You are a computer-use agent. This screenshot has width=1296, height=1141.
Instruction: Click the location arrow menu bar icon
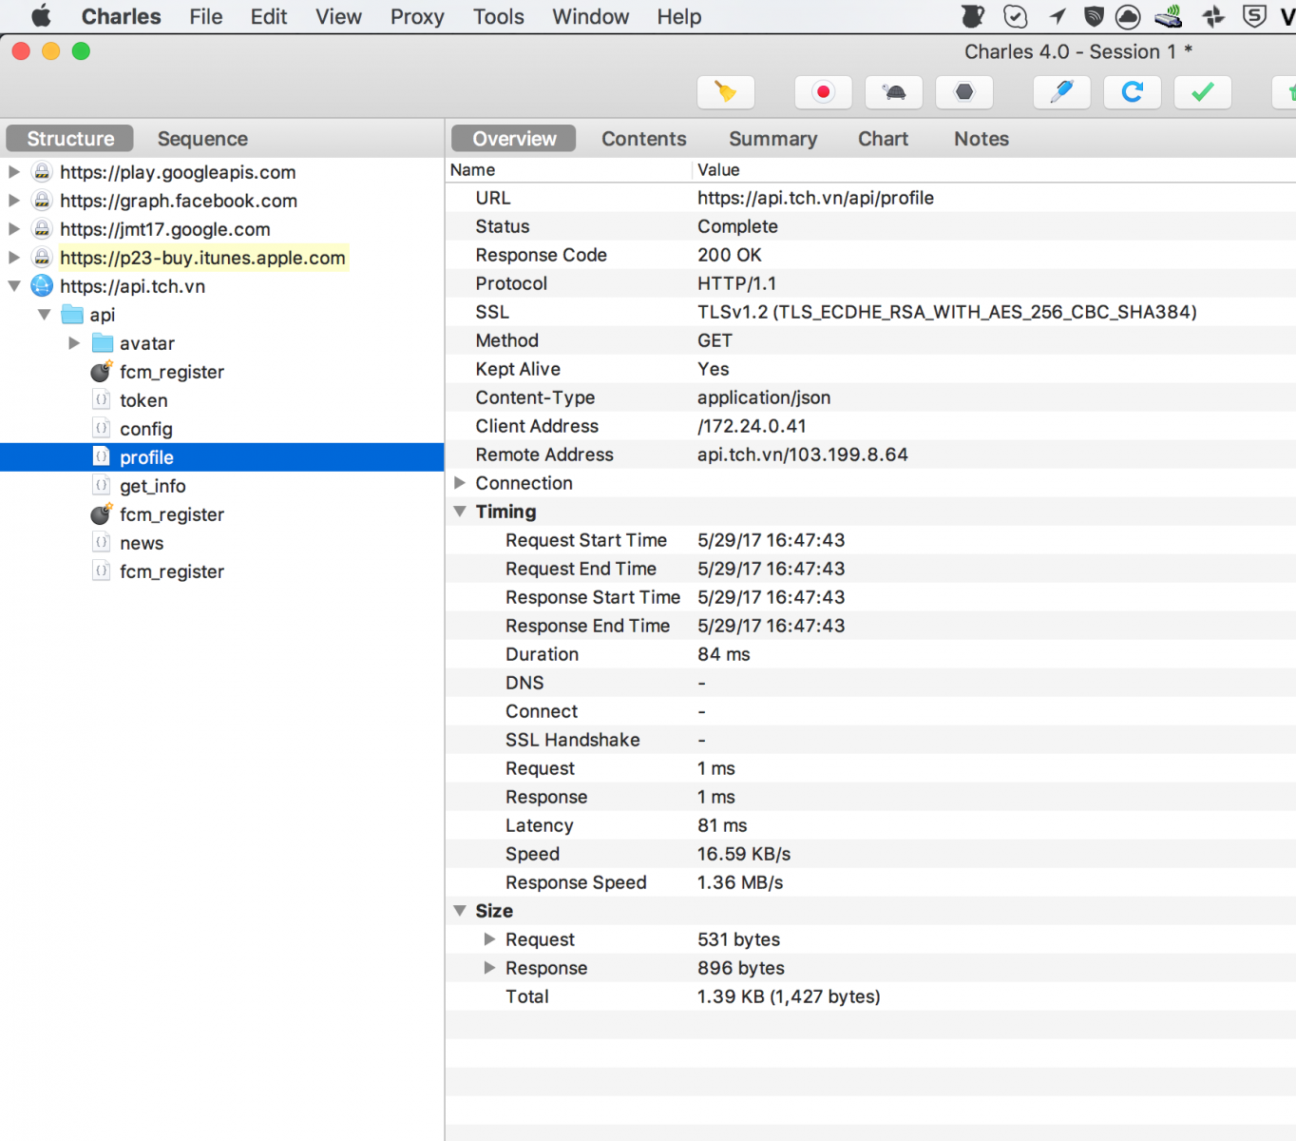coord(1057,16)
